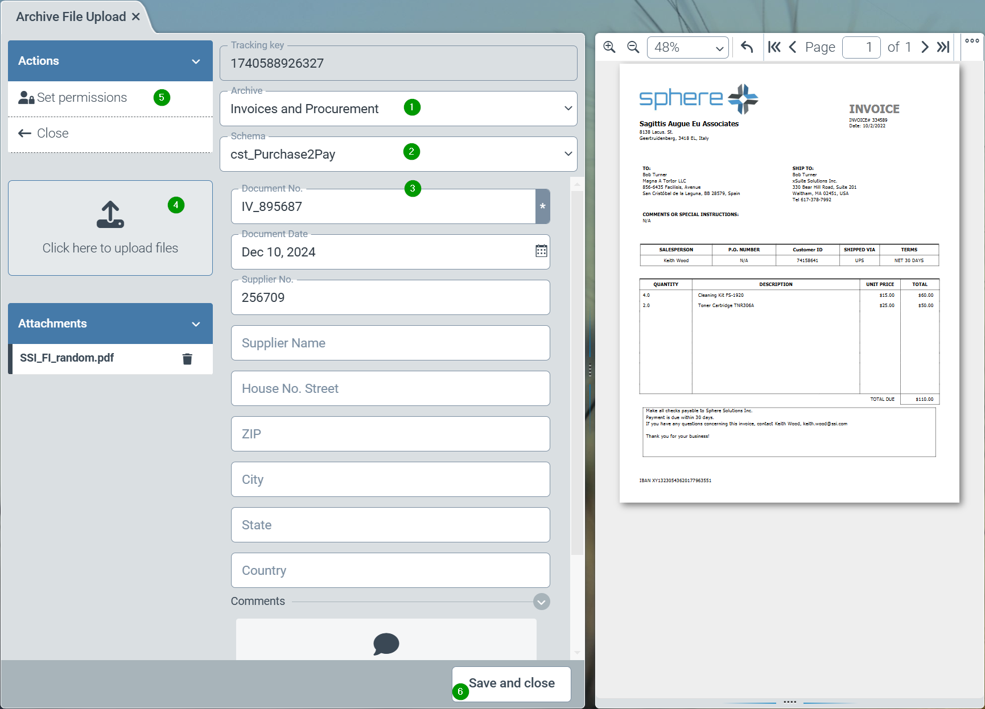Zoom in on the invoice preview

tap(609, 47)
